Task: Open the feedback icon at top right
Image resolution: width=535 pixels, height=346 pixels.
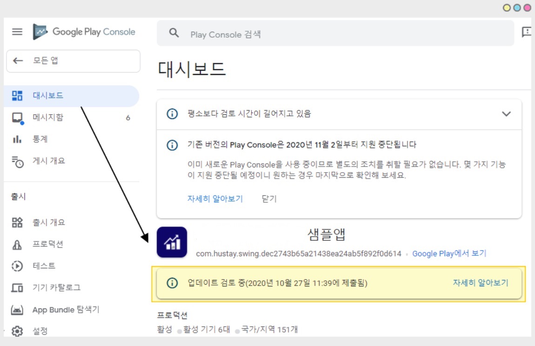Action: tap(527, 32)
